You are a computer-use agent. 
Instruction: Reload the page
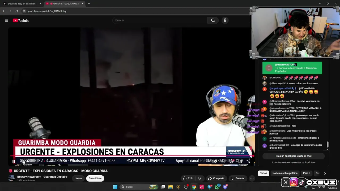(16, 11)
